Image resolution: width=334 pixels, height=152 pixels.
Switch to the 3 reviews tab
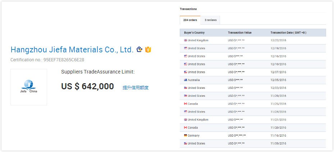(210, 20)
